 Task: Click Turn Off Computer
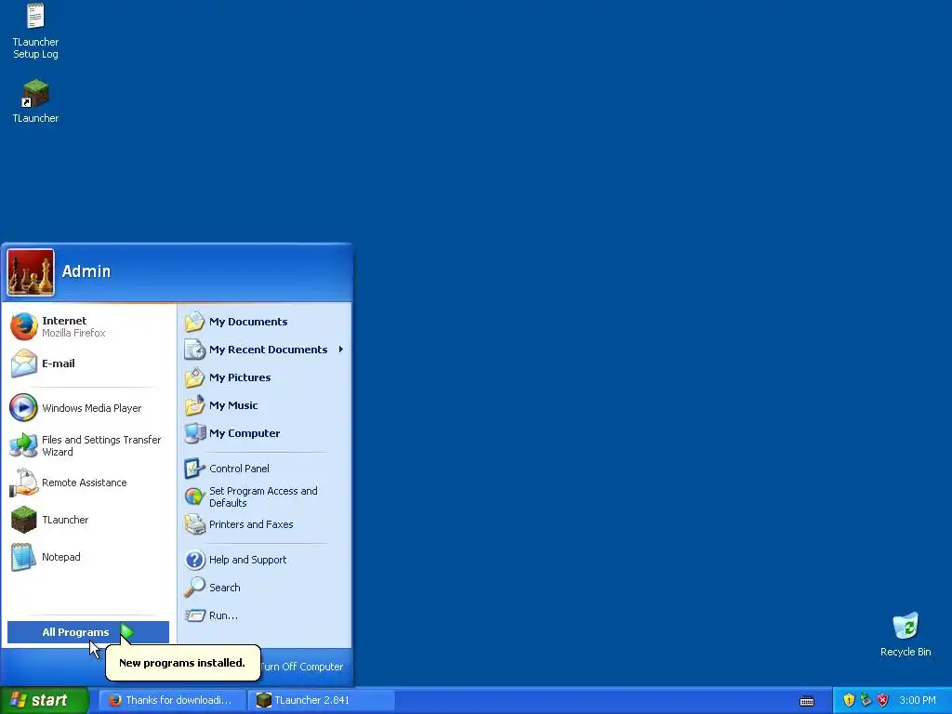pyautogui.click(x=302, y=667)
